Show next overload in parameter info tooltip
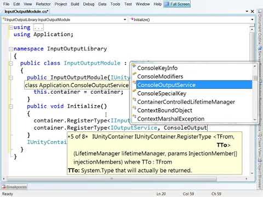This screenshot has height=197, width=263. click(x=87, y=137)
